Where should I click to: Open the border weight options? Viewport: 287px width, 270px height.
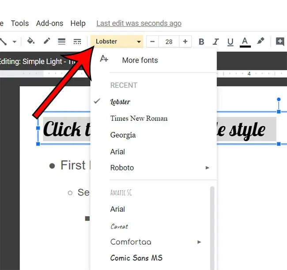(x=62, y=41)
